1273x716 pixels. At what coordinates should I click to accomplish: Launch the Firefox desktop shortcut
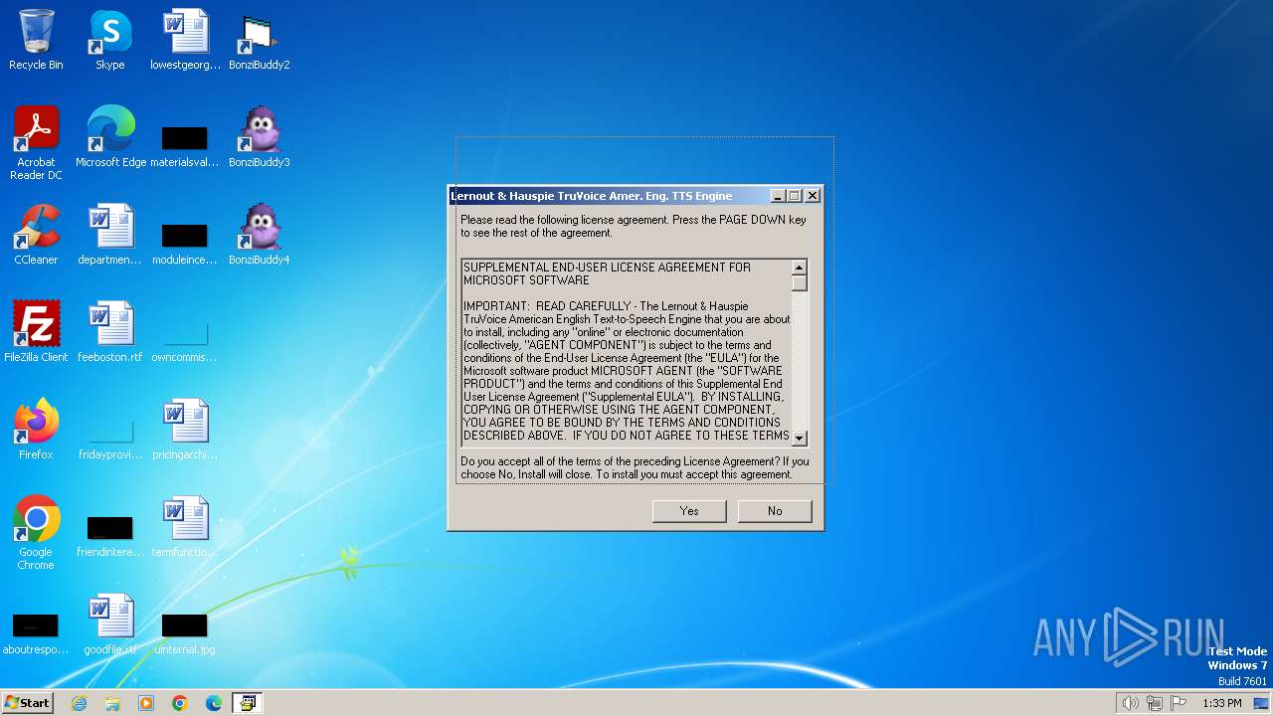pyautogui.click(x=36, y=430)
